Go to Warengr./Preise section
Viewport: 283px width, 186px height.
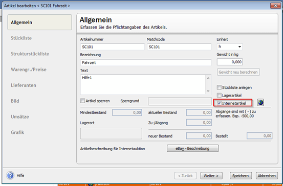click(29, 69)
